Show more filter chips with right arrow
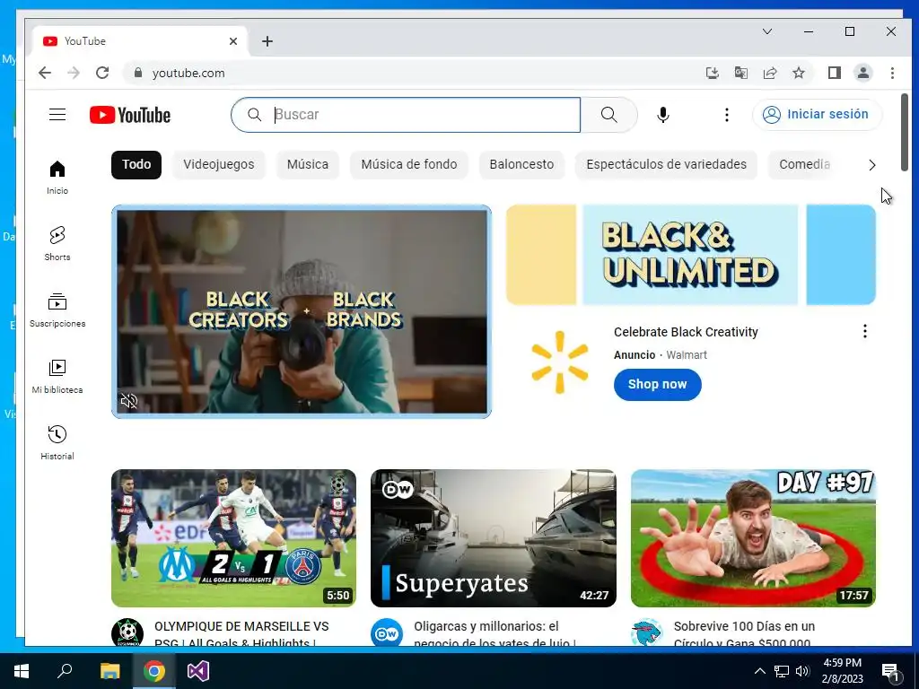The image size is (919, 689). click(x=872, y=165)
